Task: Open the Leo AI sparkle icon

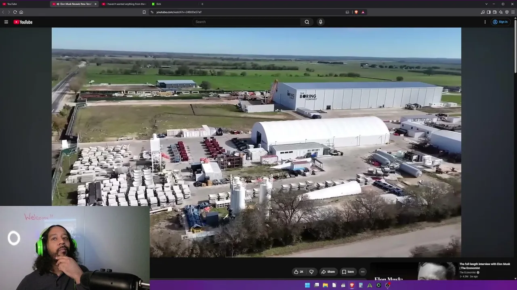Action: pyautogui.click(x=501, y=12)
